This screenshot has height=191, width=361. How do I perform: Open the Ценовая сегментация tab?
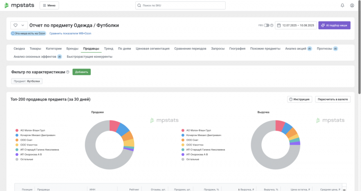point(153,49)
